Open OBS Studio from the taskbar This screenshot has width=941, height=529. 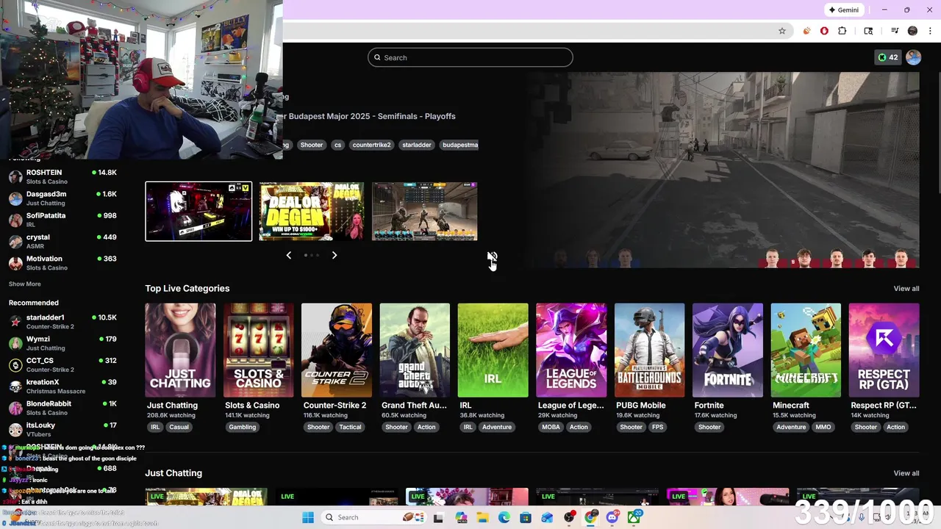[x=569, y=517]
